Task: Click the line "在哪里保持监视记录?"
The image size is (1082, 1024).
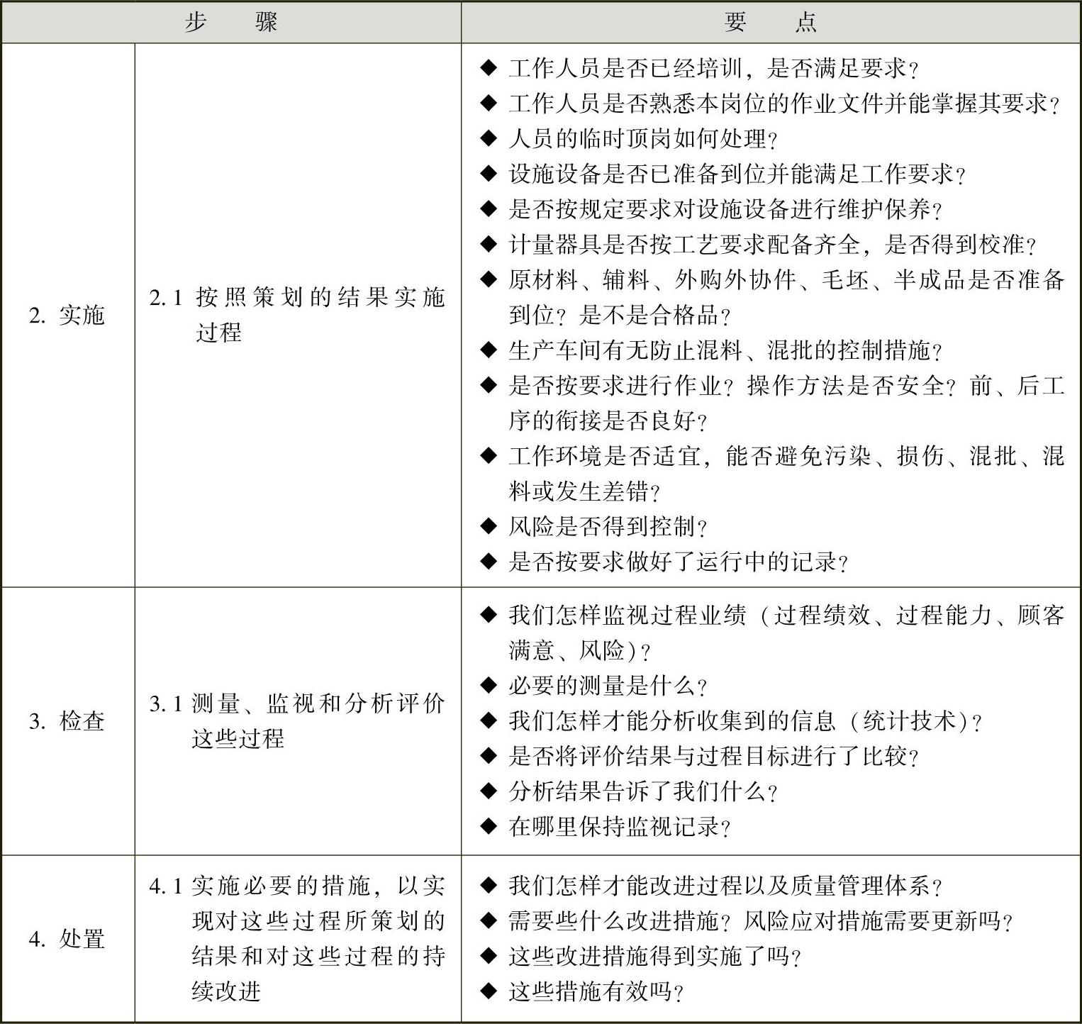Action: click(x=606, y=826)
